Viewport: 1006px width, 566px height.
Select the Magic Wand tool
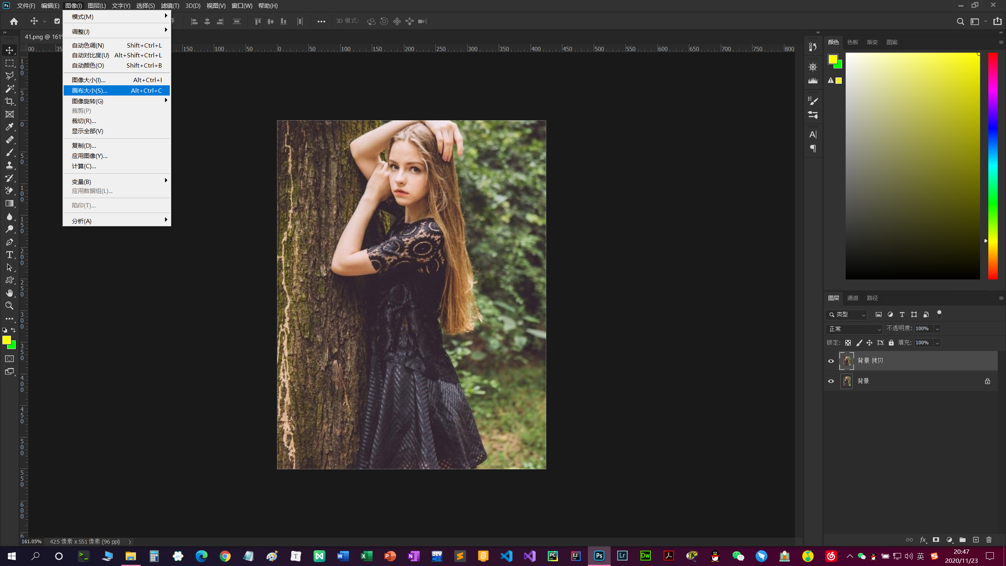[9, 88]
